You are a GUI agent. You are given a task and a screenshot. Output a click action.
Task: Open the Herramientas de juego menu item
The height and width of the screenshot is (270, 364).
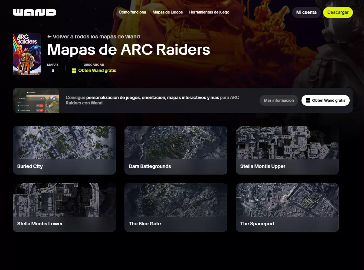click(x=209, y=12)
